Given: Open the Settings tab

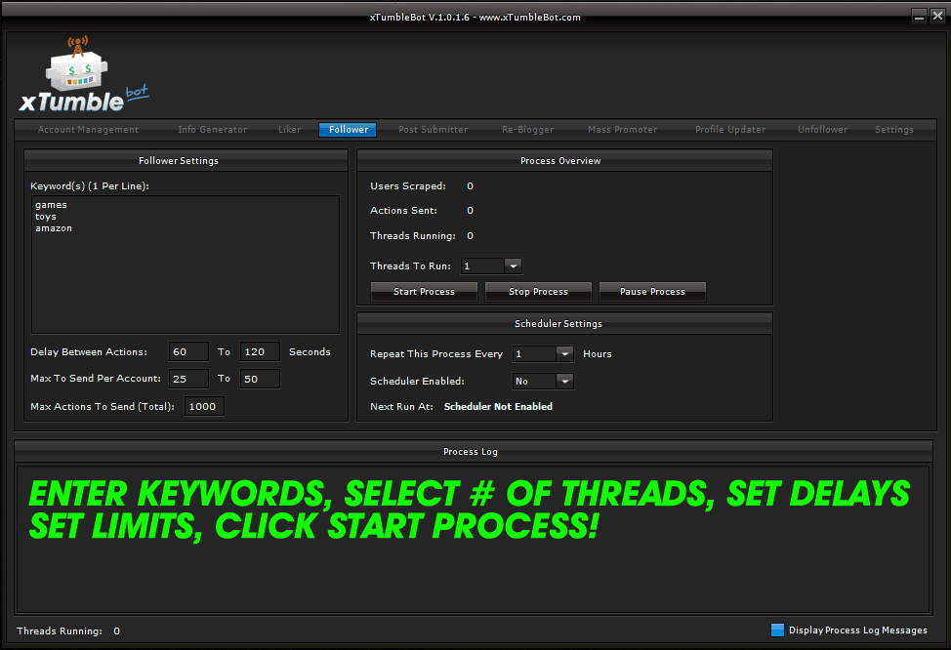Looking at the screenshot, I should tap(894, 129).
